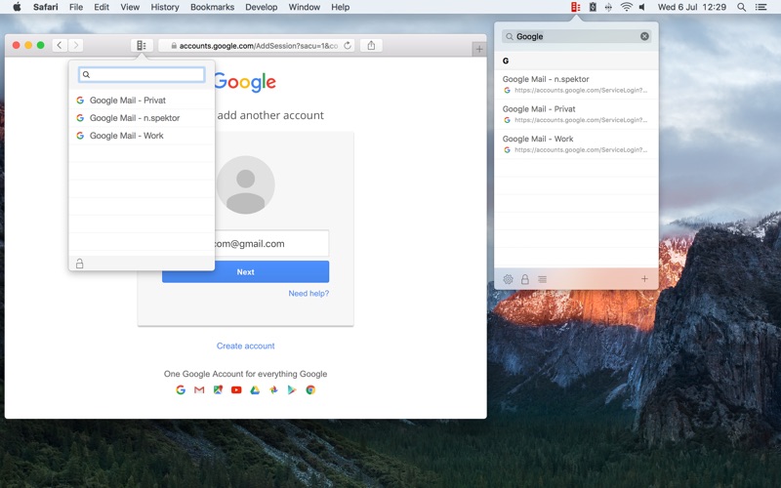
Task: Click the Google Photos service icon
Action: [x=273, y=389]
